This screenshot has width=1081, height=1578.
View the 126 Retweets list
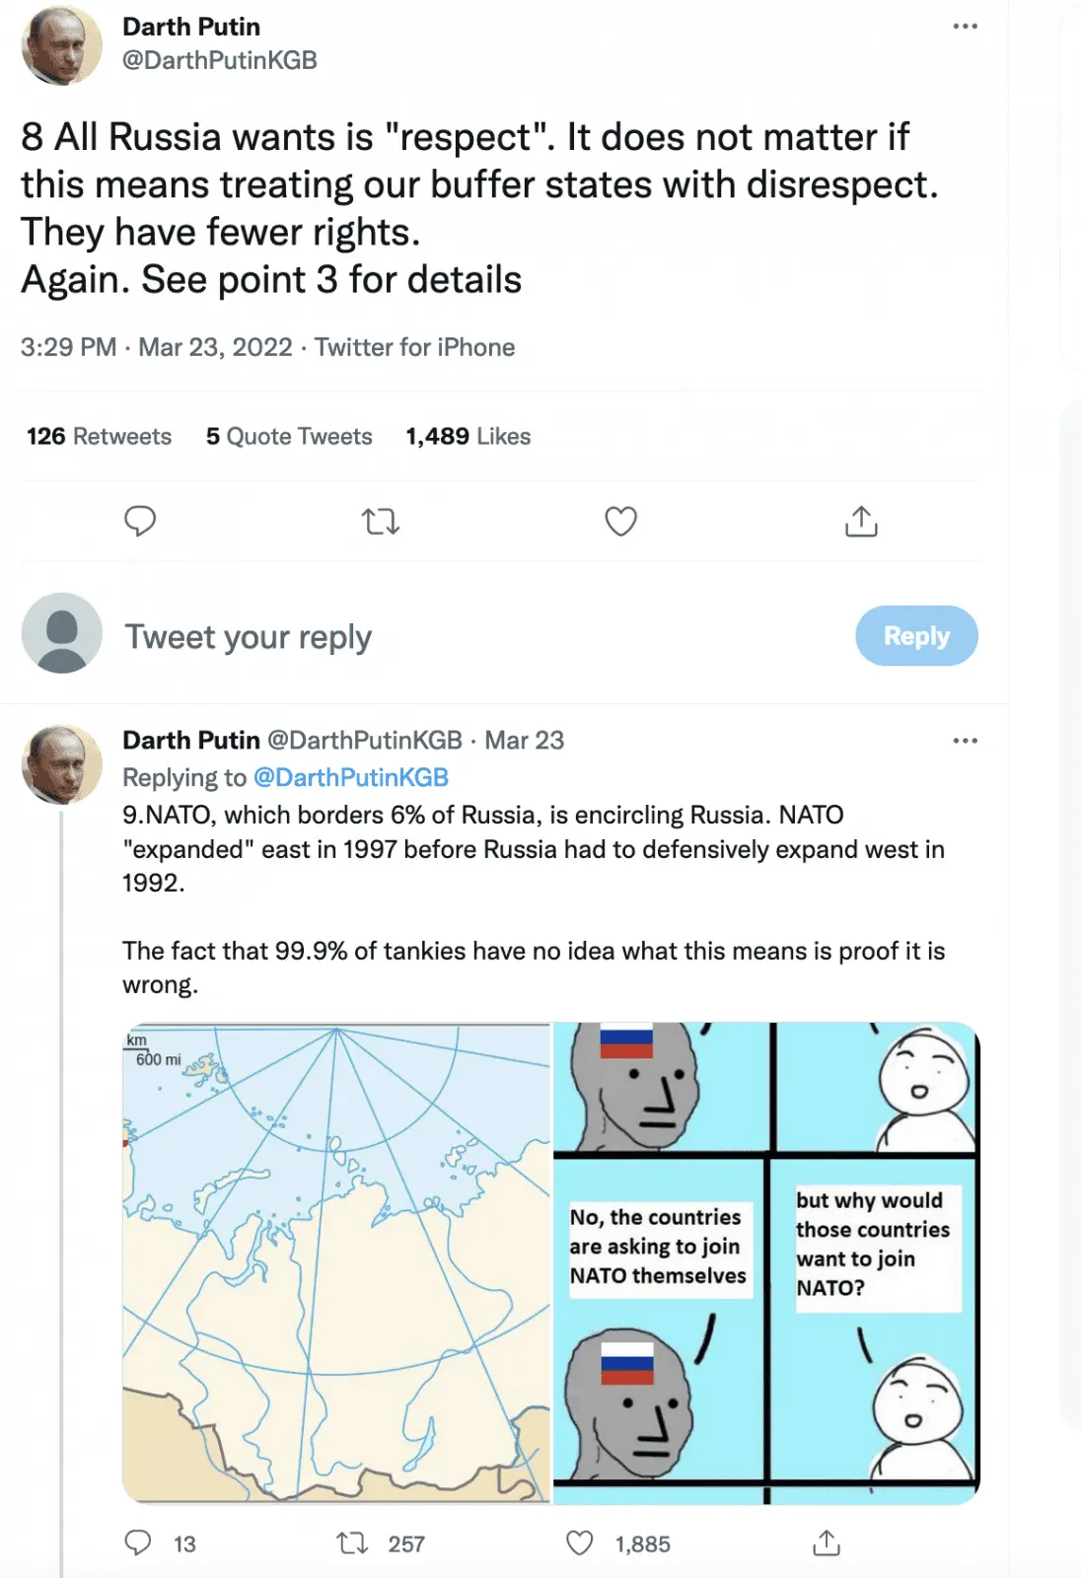coord(99,436)
